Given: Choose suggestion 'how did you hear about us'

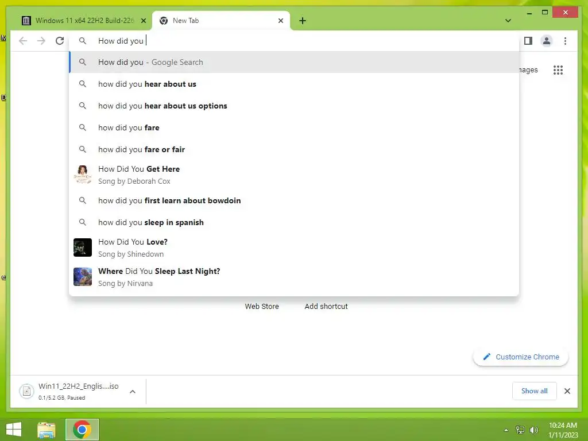Looking at the screenshot, I should [295, 84].
